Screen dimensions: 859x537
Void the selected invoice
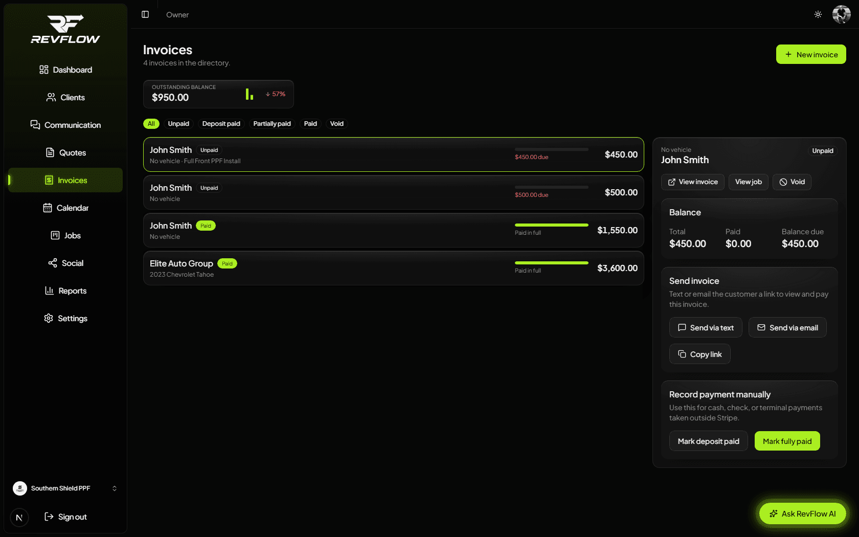click(x=792, y=182)
